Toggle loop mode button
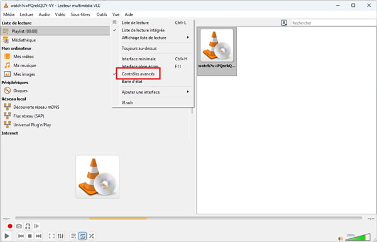Image resolution: width=377 pixels, height=242 pixels. 82,236
